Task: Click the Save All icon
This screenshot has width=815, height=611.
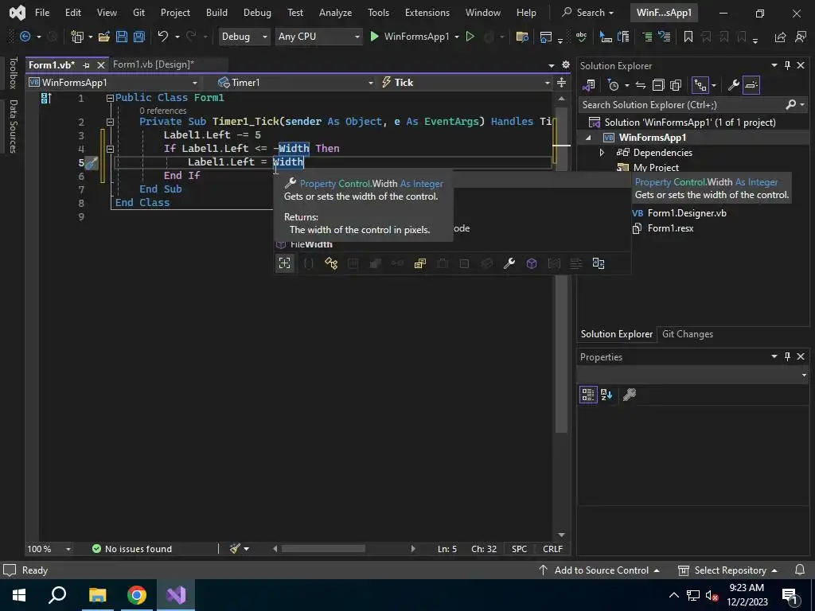Action: coord(138,37)
